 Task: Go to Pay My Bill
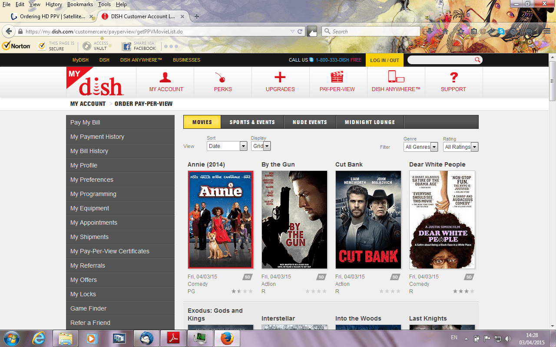[120, 122]
